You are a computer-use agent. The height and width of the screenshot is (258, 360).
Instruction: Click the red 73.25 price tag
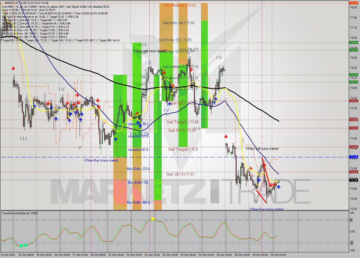point(353,128)
